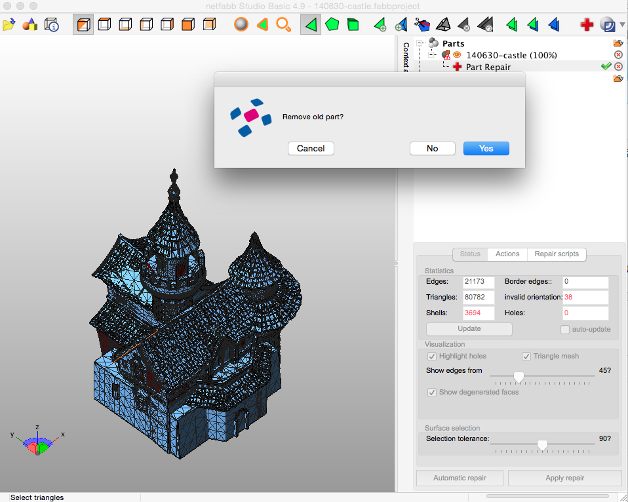Confirm removing old part with Yes
Screen dimensions: 628x502
pyautogui.click(x=486, y=148)
